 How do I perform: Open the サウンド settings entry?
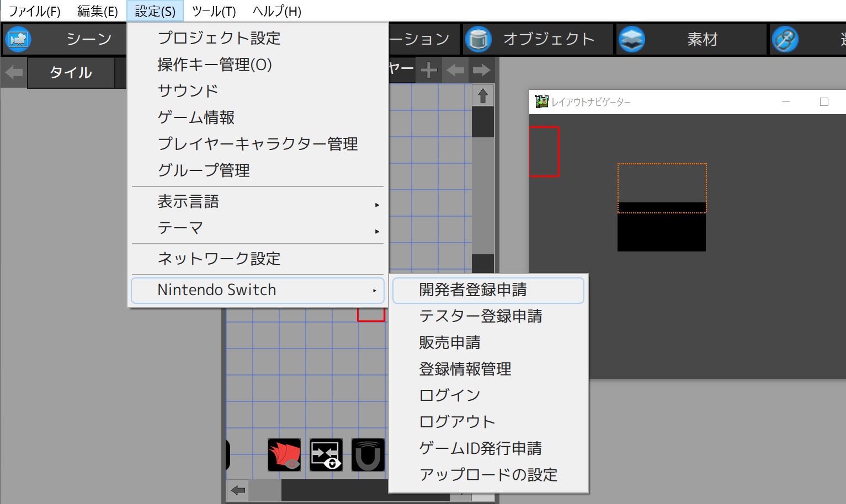(x=258, y=91)
